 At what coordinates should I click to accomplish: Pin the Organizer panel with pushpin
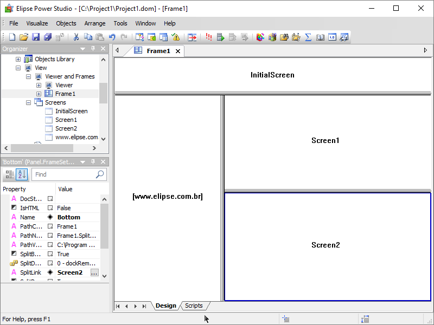pos(93,49)
